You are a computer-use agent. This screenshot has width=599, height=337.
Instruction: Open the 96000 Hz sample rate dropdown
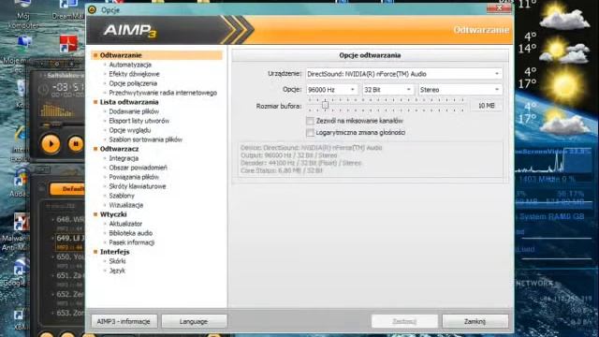(x=331, y=90)
